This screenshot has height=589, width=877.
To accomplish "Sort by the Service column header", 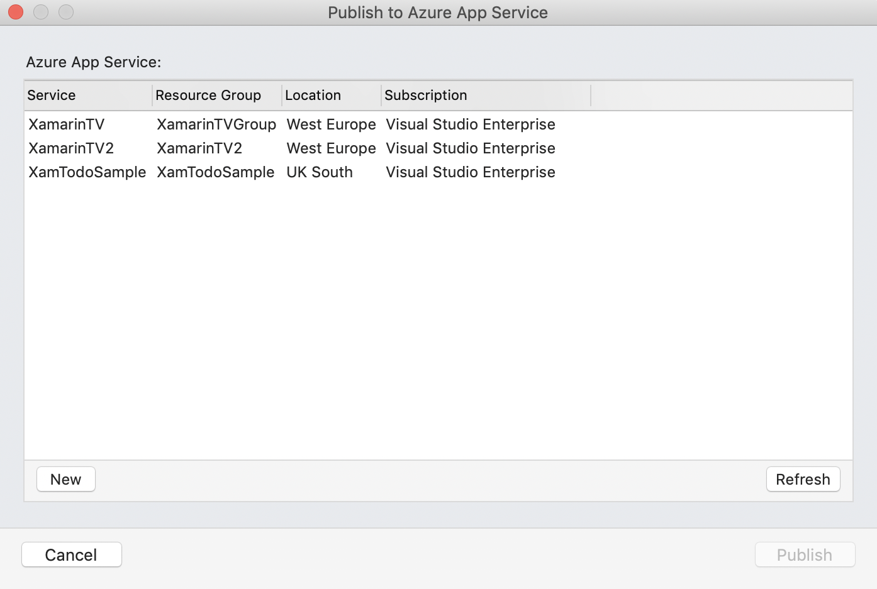I will coord(88,95).
